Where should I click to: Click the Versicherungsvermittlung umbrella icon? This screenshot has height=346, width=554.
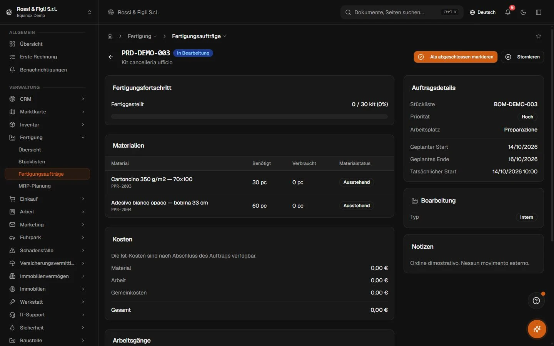(12, 263)
